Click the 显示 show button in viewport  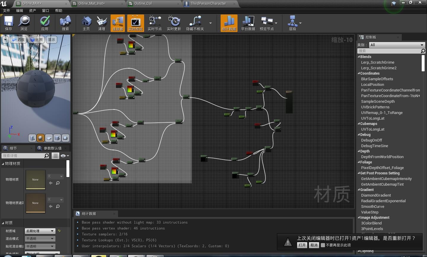click(x=52, y=39)
